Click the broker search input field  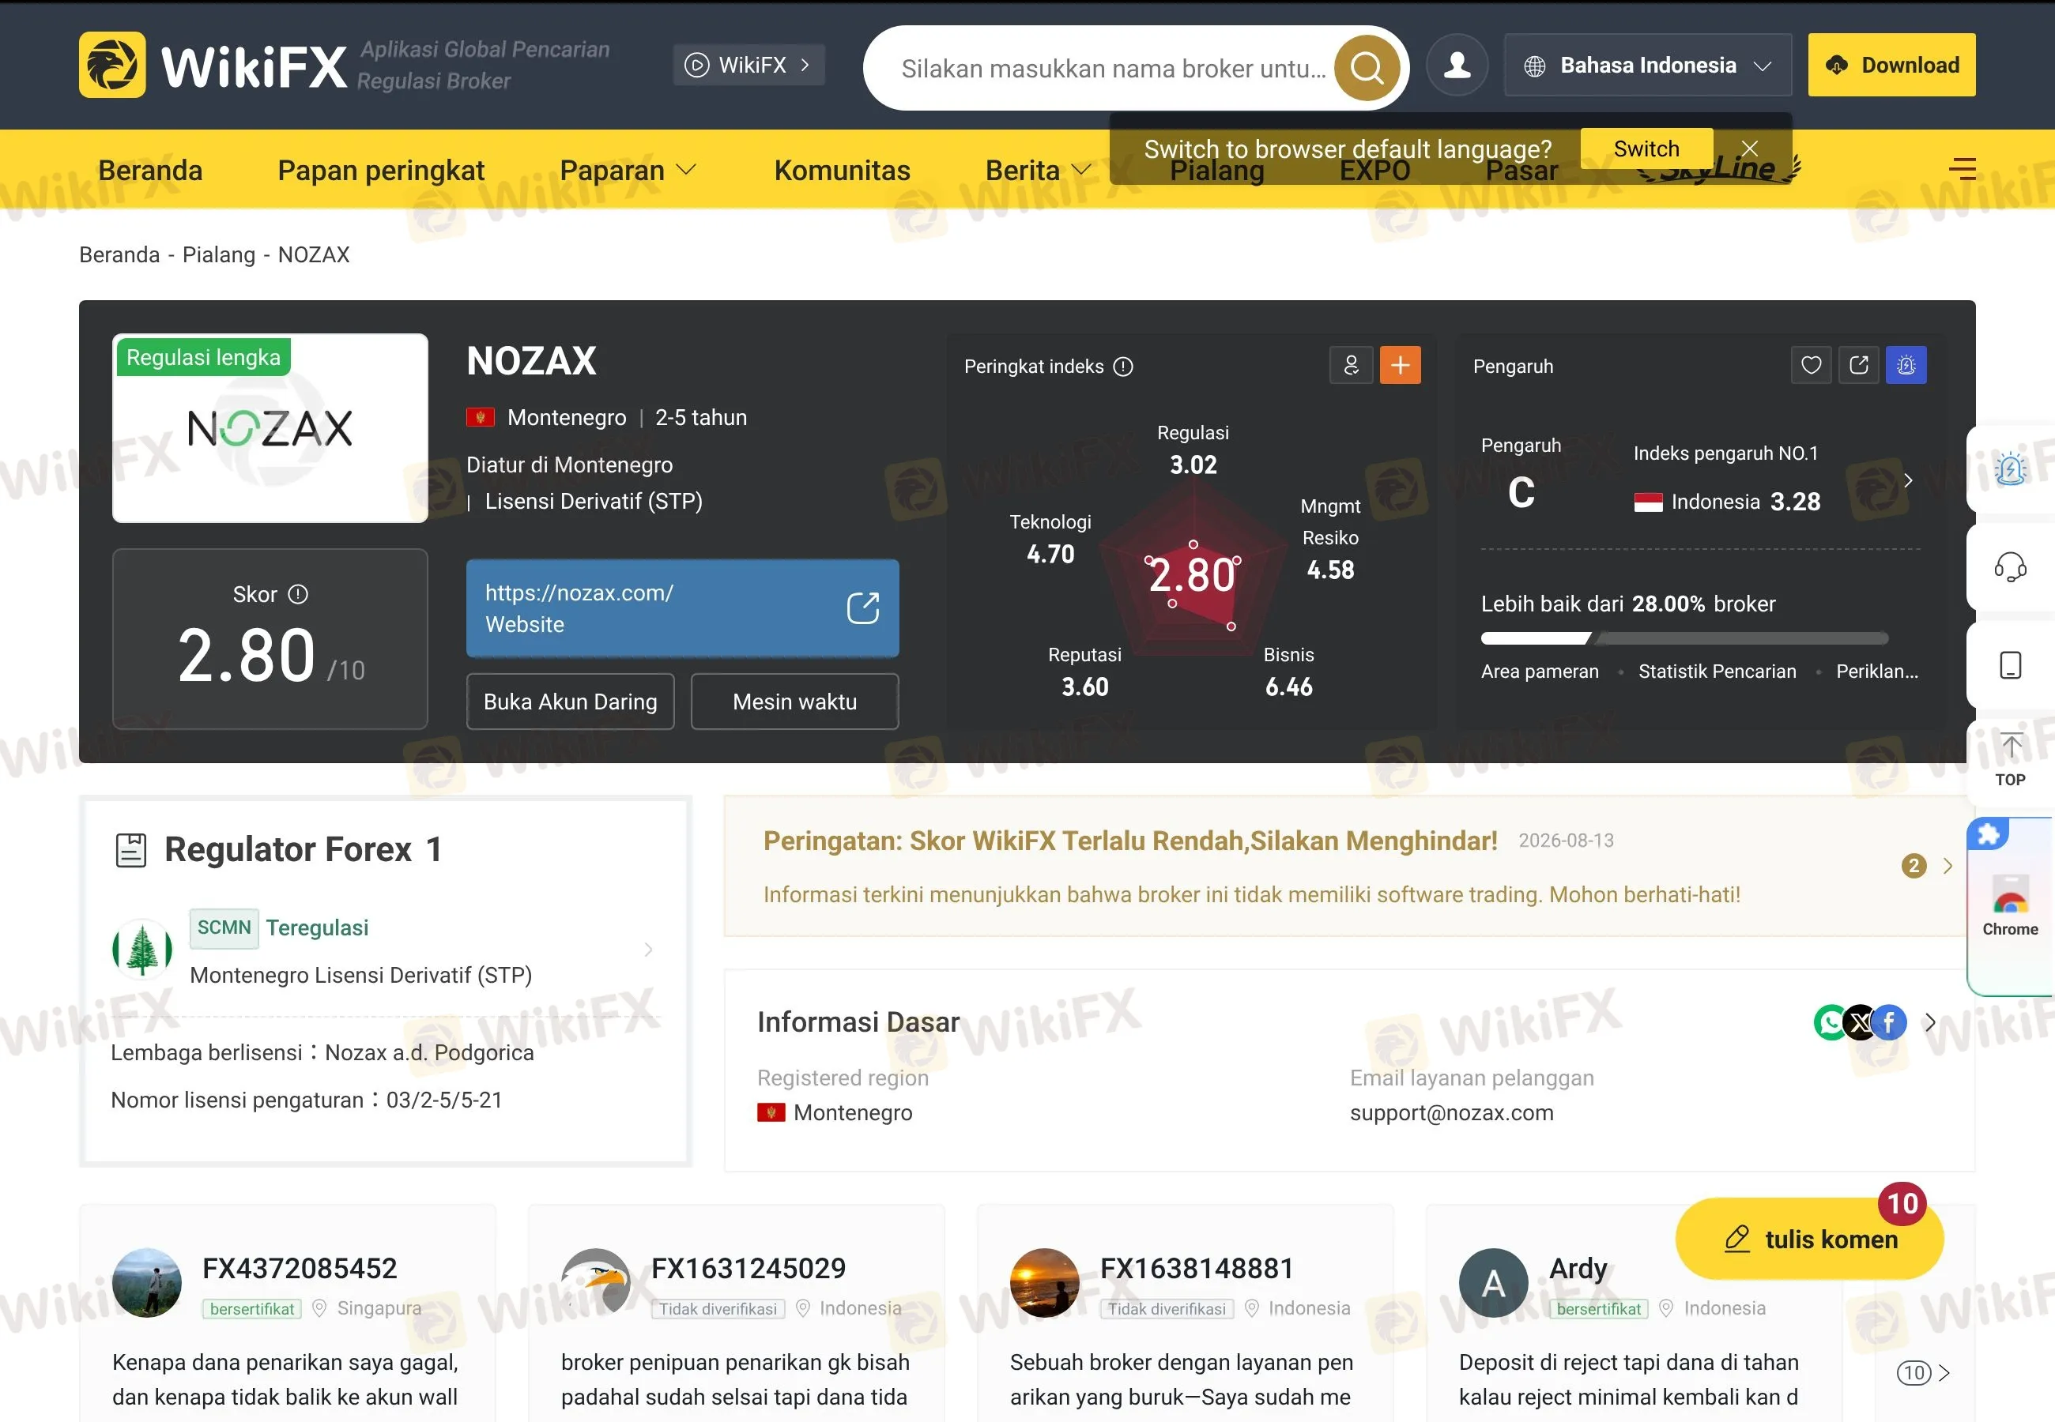pyautogui.click(x=1114, y=69)
